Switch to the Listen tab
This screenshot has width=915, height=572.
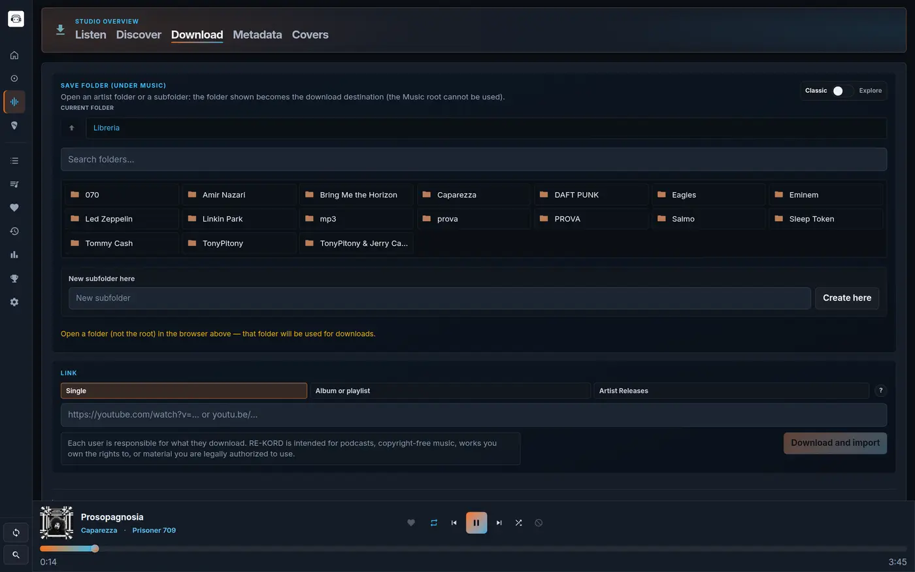click(x=91, y=35)
